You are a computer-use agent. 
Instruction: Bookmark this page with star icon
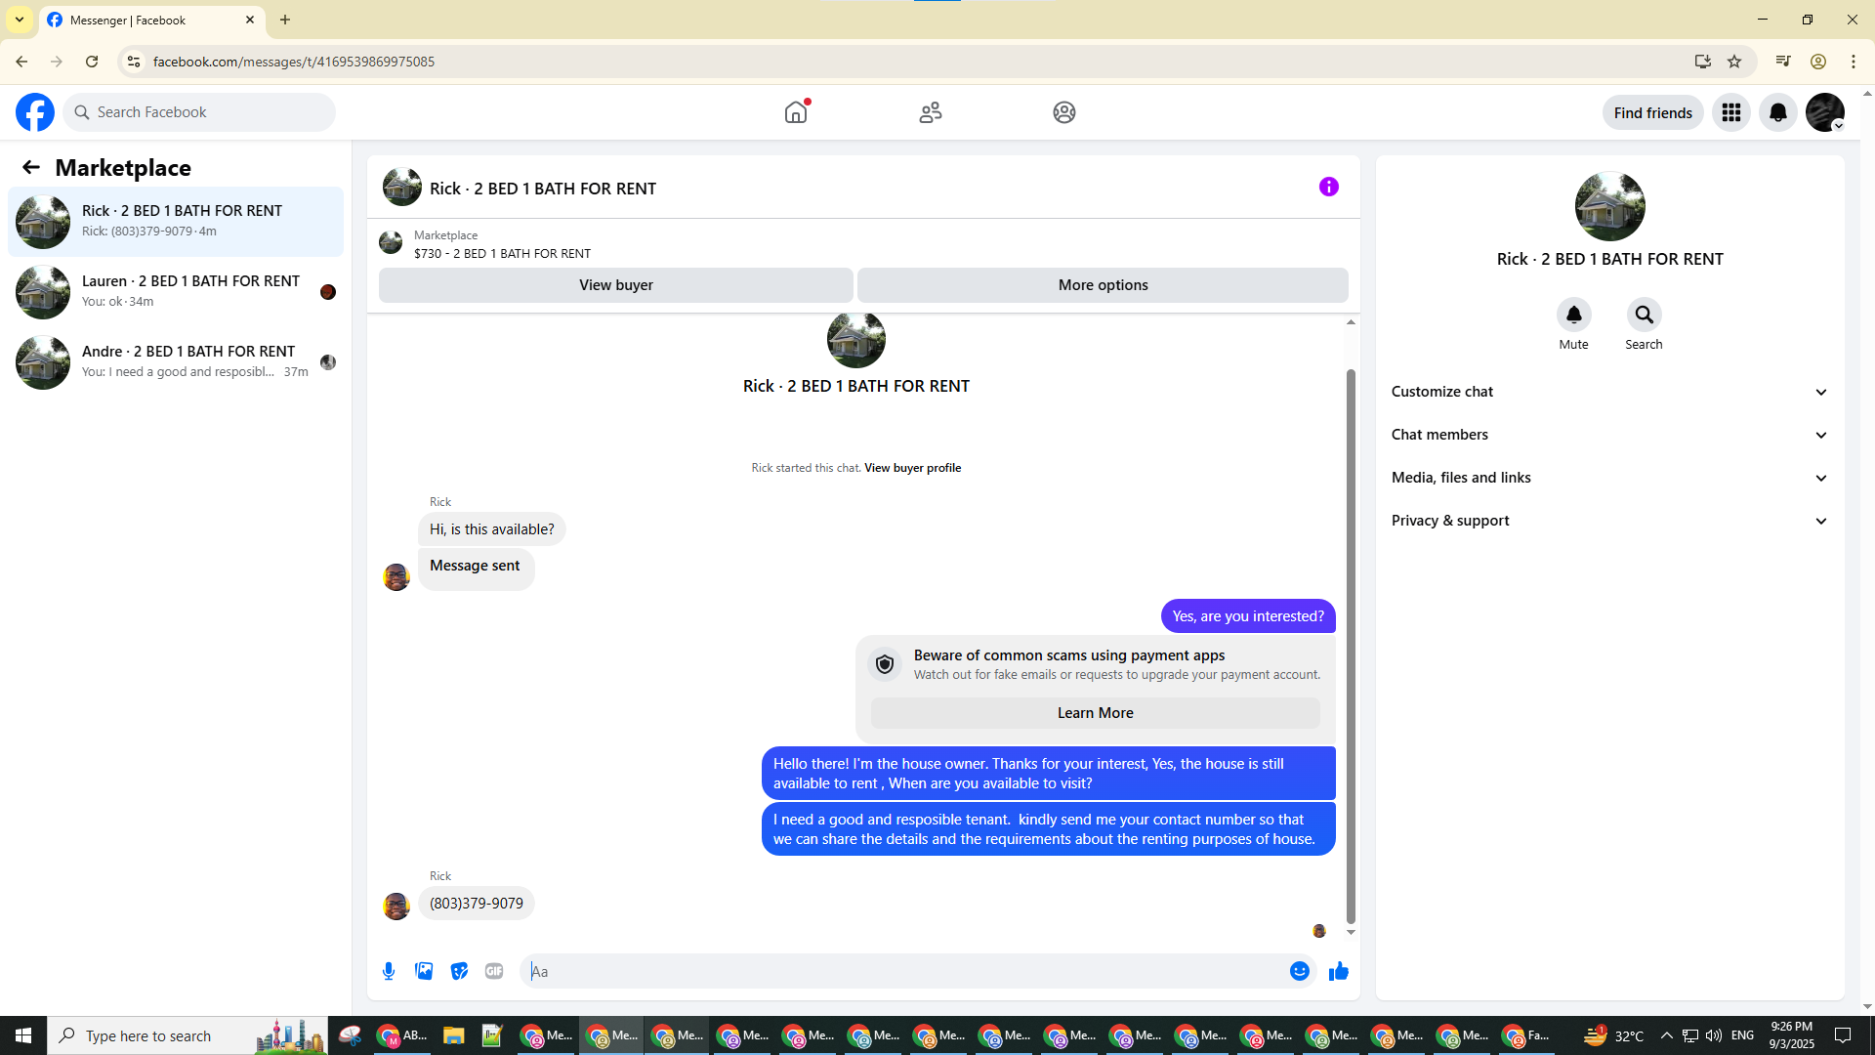pyautogui.click(x=1734, y=62)
